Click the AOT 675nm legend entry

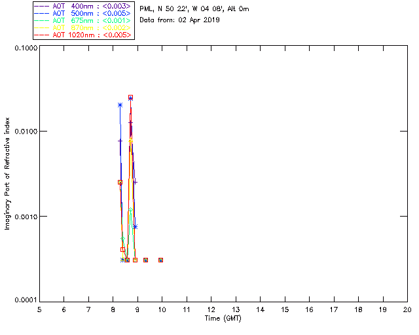pos(83,20)
